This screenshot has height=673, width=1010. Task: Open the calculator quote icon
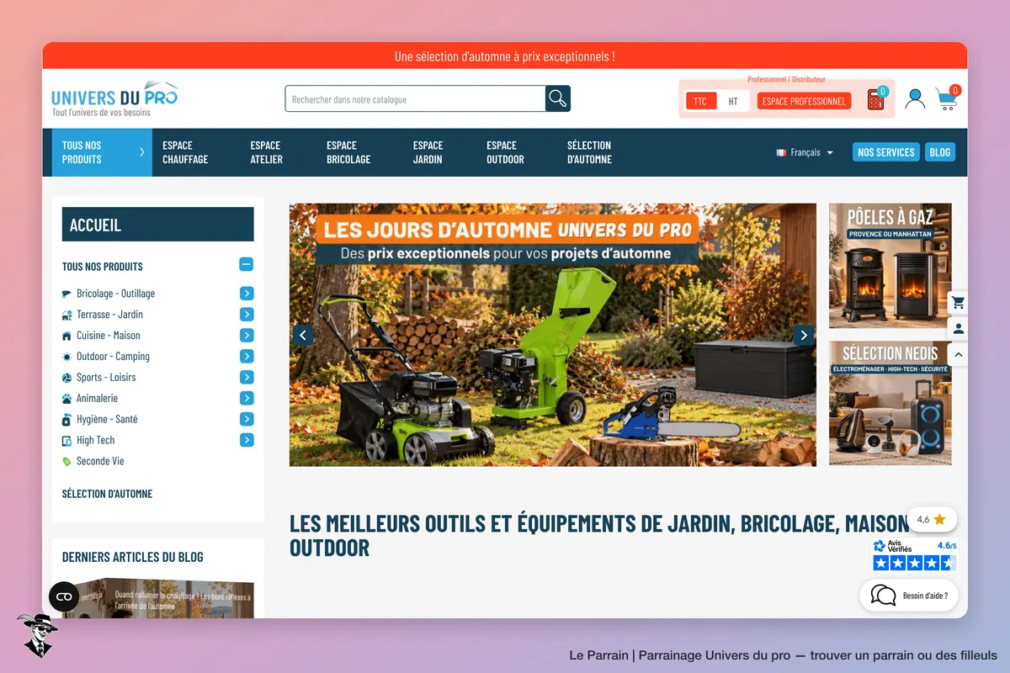click(876, 99)
